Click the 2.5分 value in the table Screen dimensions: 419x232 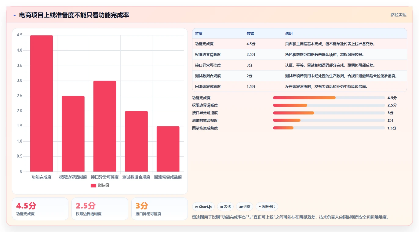251,55
